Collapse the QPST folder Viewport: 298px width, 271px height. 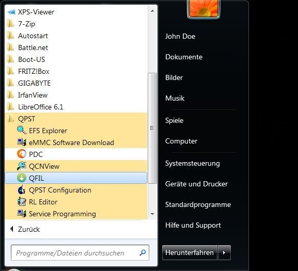pos(76,119)
